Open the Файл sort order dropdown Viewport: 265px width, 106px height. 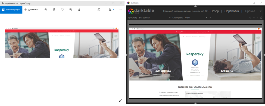(196, 18)
